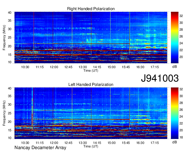Click "10:30" time tick under Left Handed plot
The image size is (186, 151).
point(25,143)
